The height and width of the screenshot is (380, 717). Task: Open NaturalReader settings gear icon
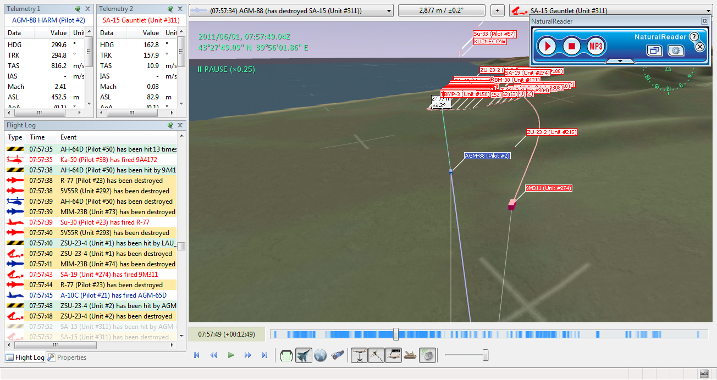(675, 51)
